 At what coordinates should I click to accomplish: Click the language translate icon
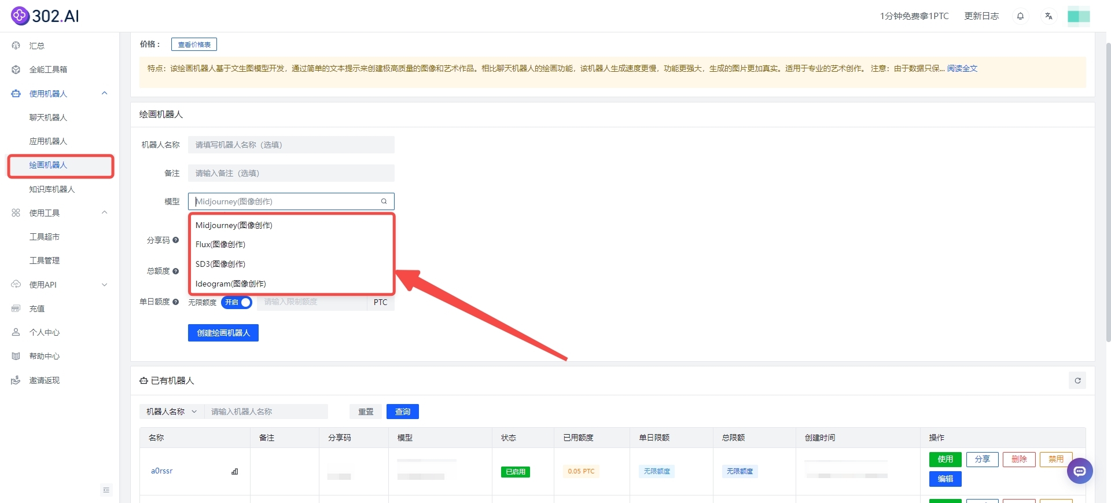pyautogui.click(x=1049, y=16)
